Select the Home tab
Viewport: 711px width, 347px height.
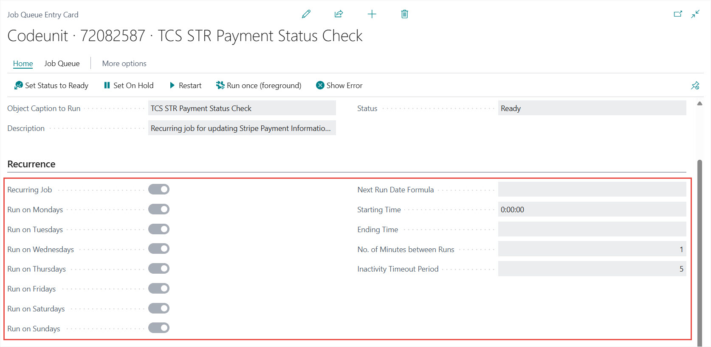coord(23,64)
